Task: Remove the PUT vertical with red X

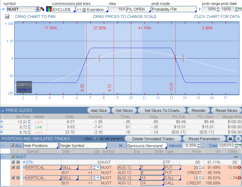Action: 239,168
